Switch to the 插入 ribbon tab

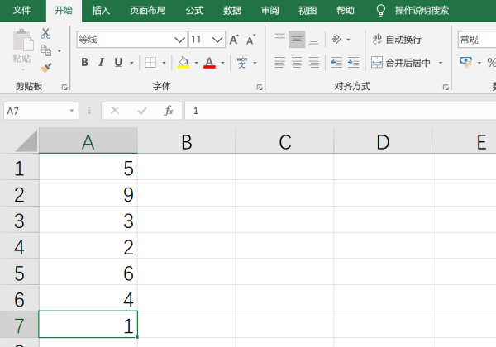pos(101,11)
